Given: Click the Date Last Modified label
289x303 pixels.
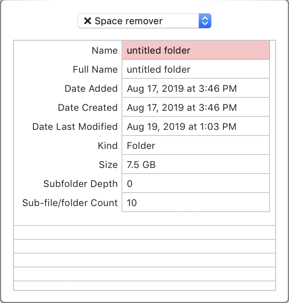Looking at the screenshot, I should click(75, 126).
